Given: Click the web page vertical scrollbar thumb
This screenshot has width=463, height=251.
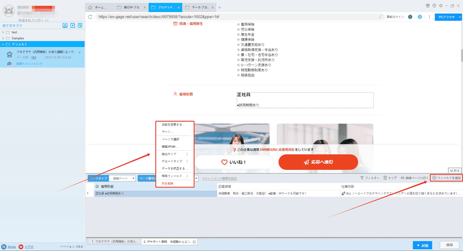Looking at the screenshot, I should pos(461,55).
